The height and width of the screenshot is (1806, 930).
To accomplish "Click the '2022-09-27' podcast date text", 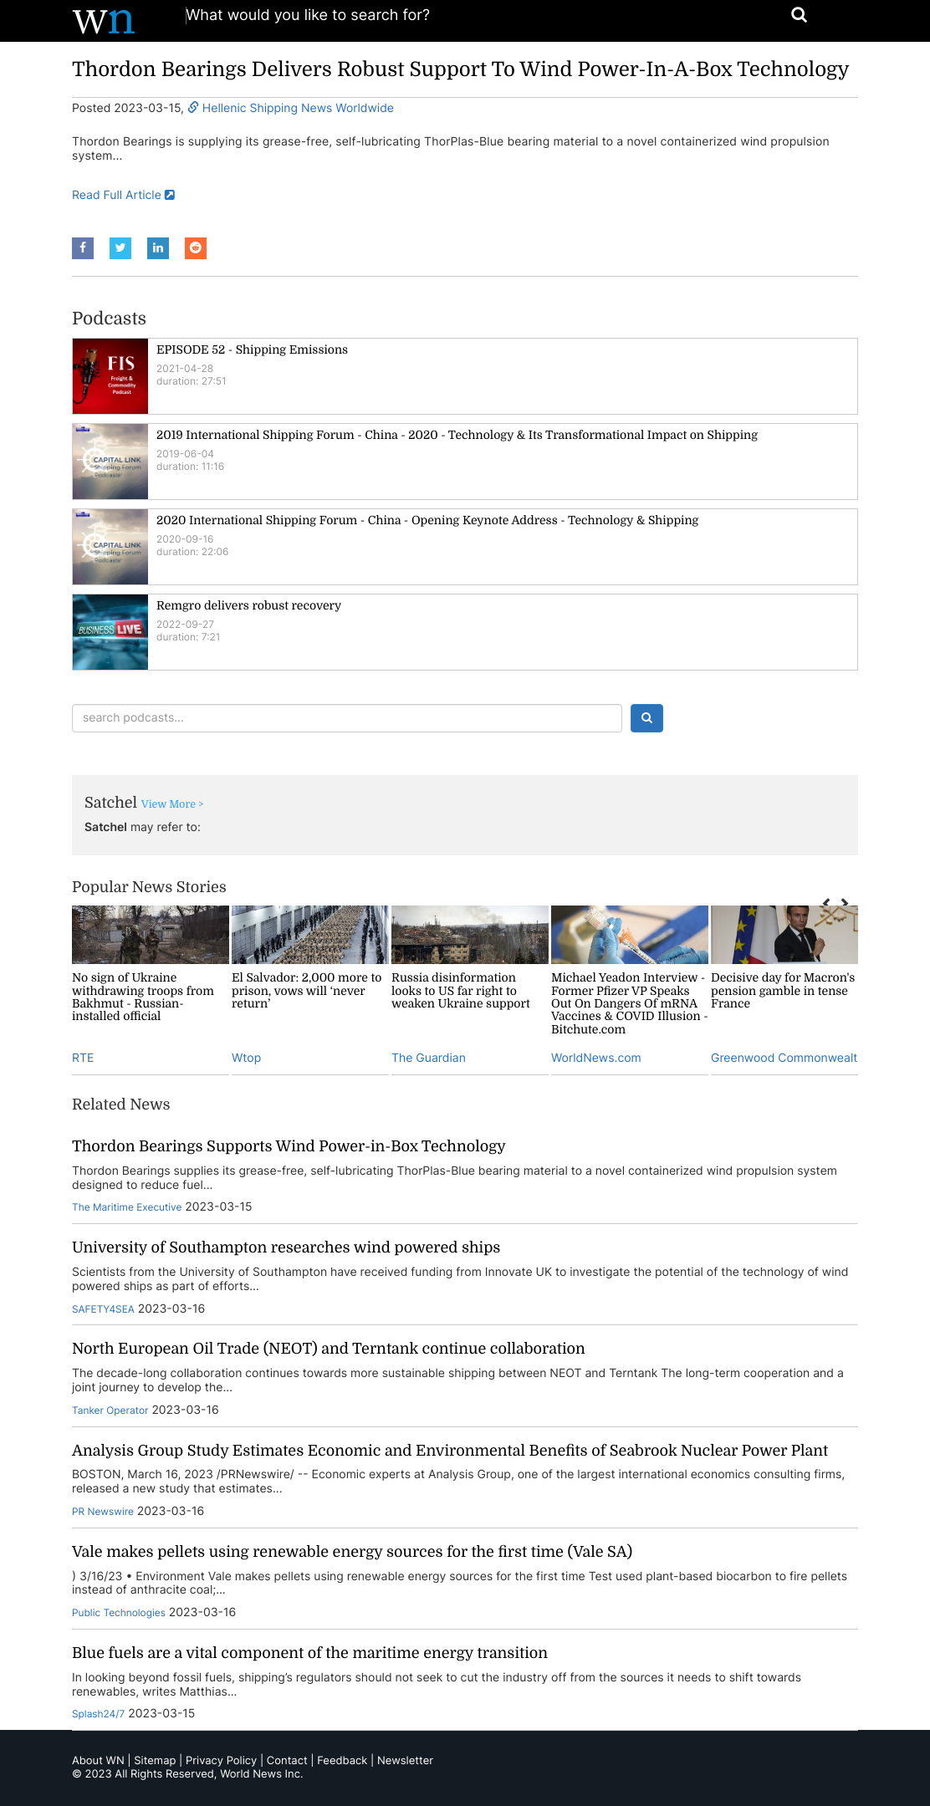I will (185, 625).
